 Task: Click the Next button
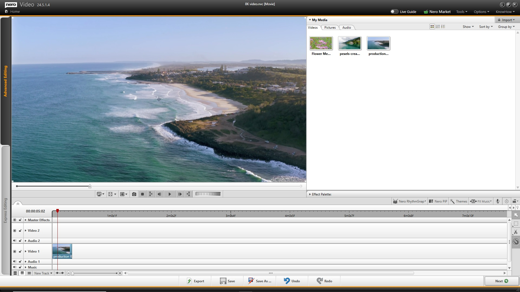(x=501, y=281)
